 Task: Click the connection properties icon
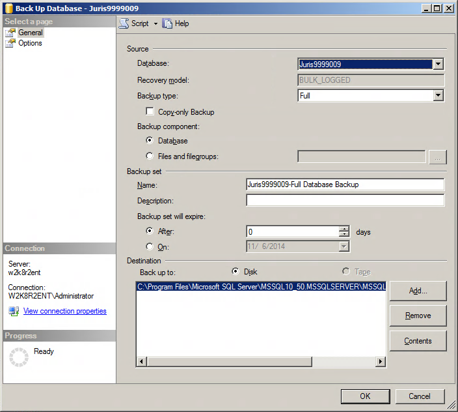coord(14,312)
